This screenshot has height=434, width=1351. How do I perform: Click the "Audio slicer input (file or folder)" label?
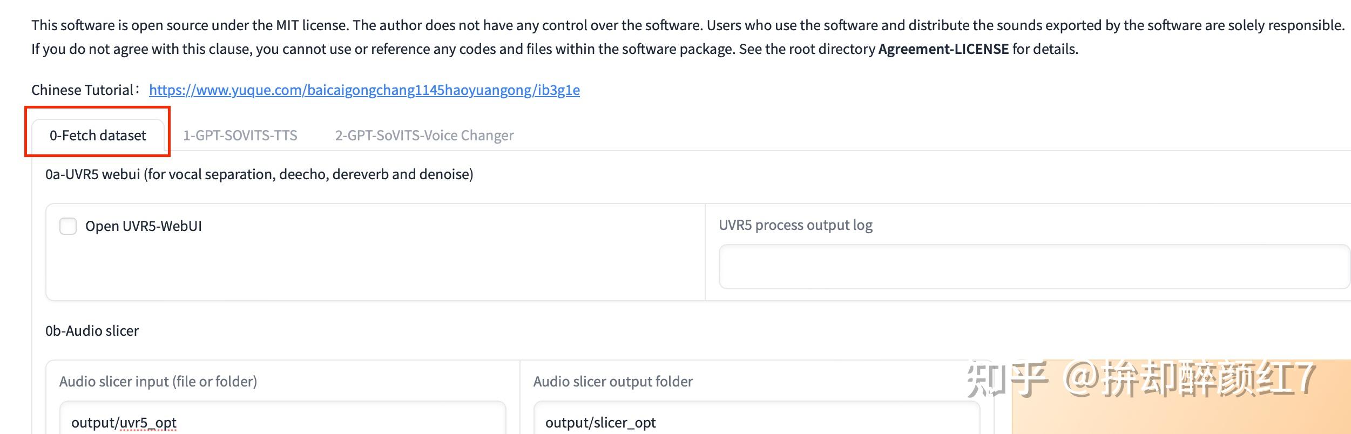(158, 382)
